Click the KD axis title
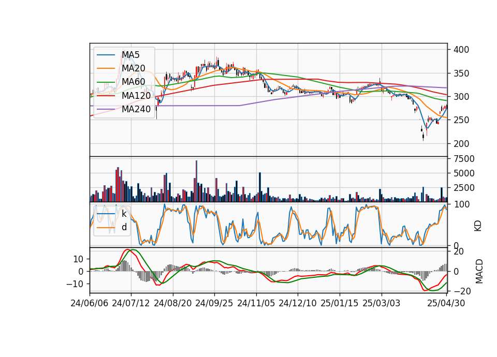The width and height of the screenshot is (497, 357). pos(478,226)
